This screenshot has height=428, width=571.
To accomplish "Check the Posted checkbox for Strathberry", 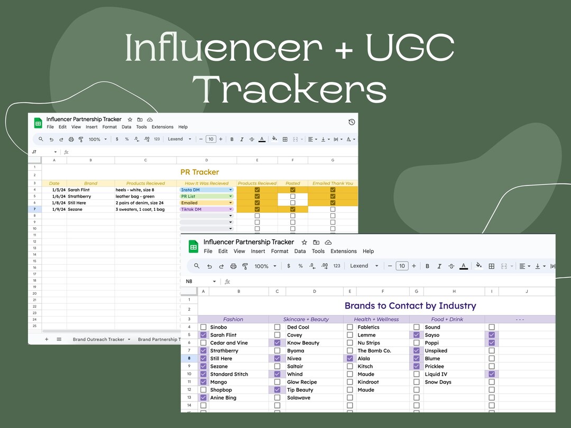I will [x=292, y=196].
